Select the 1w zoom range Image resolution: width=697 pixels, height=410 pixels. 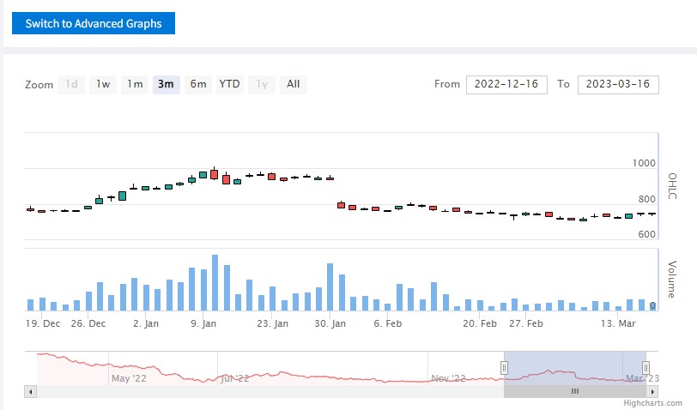pos(103,84)
